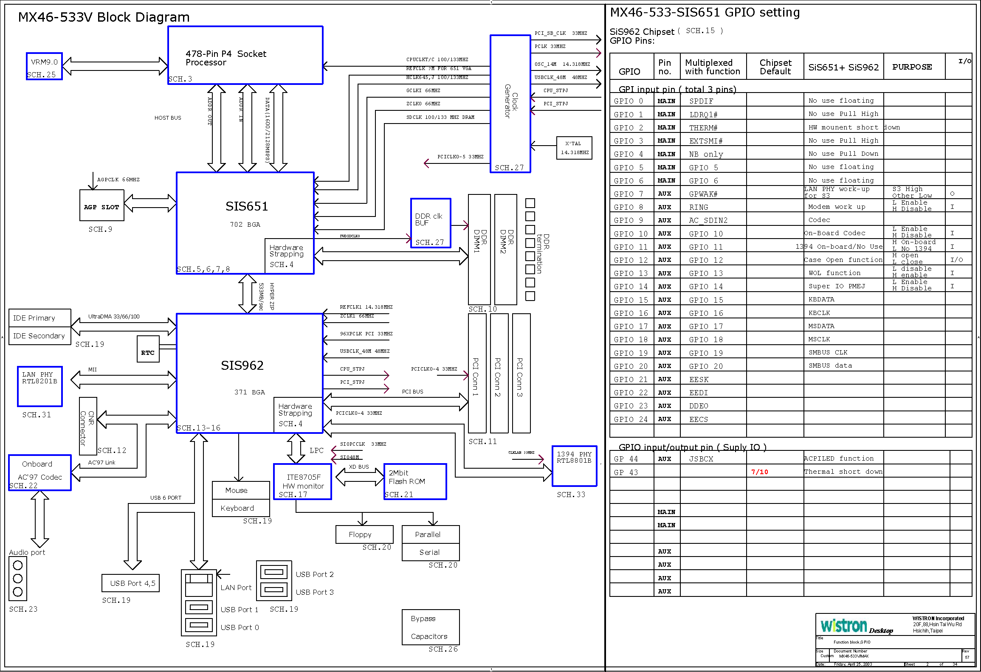Click the Mouse box

(x=241, y=490)
